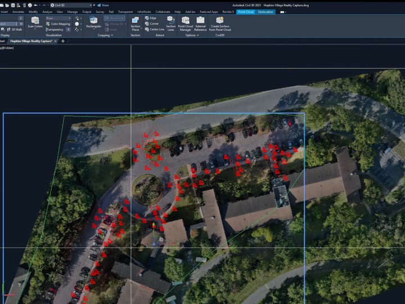This screenshot has width=405, height=304.
Task: Click the Share button
Action: click(103, 5)
